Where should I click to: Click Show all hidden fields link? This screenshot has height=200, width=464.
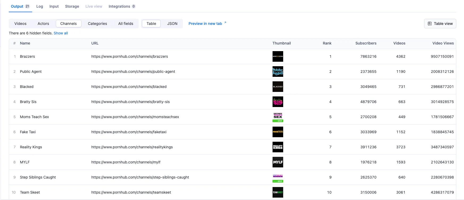[61, 33]
